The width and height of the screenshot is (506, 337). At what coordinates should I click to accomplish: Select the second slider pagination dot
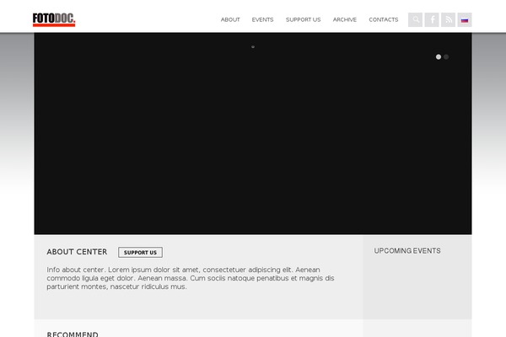(x=446, y=56)
